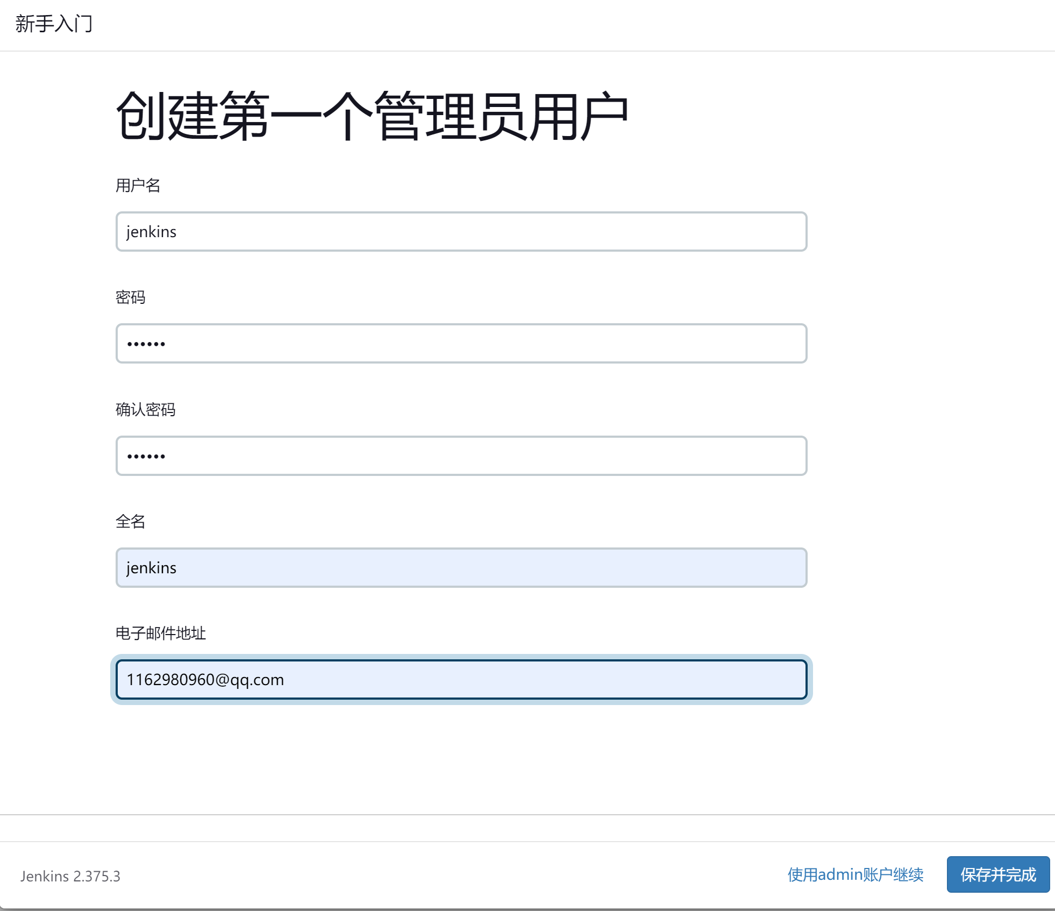
Task: Click the 密码 label text
Action: 130,297
